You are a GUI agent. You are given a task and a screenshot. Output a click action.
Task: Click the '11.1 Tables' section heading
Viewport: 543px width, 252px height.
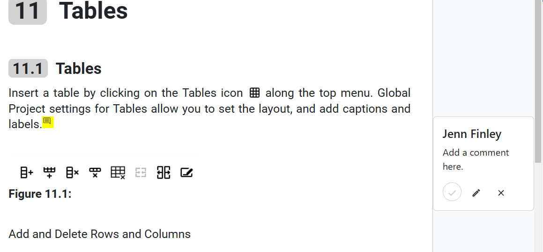[x=78, y=69]
